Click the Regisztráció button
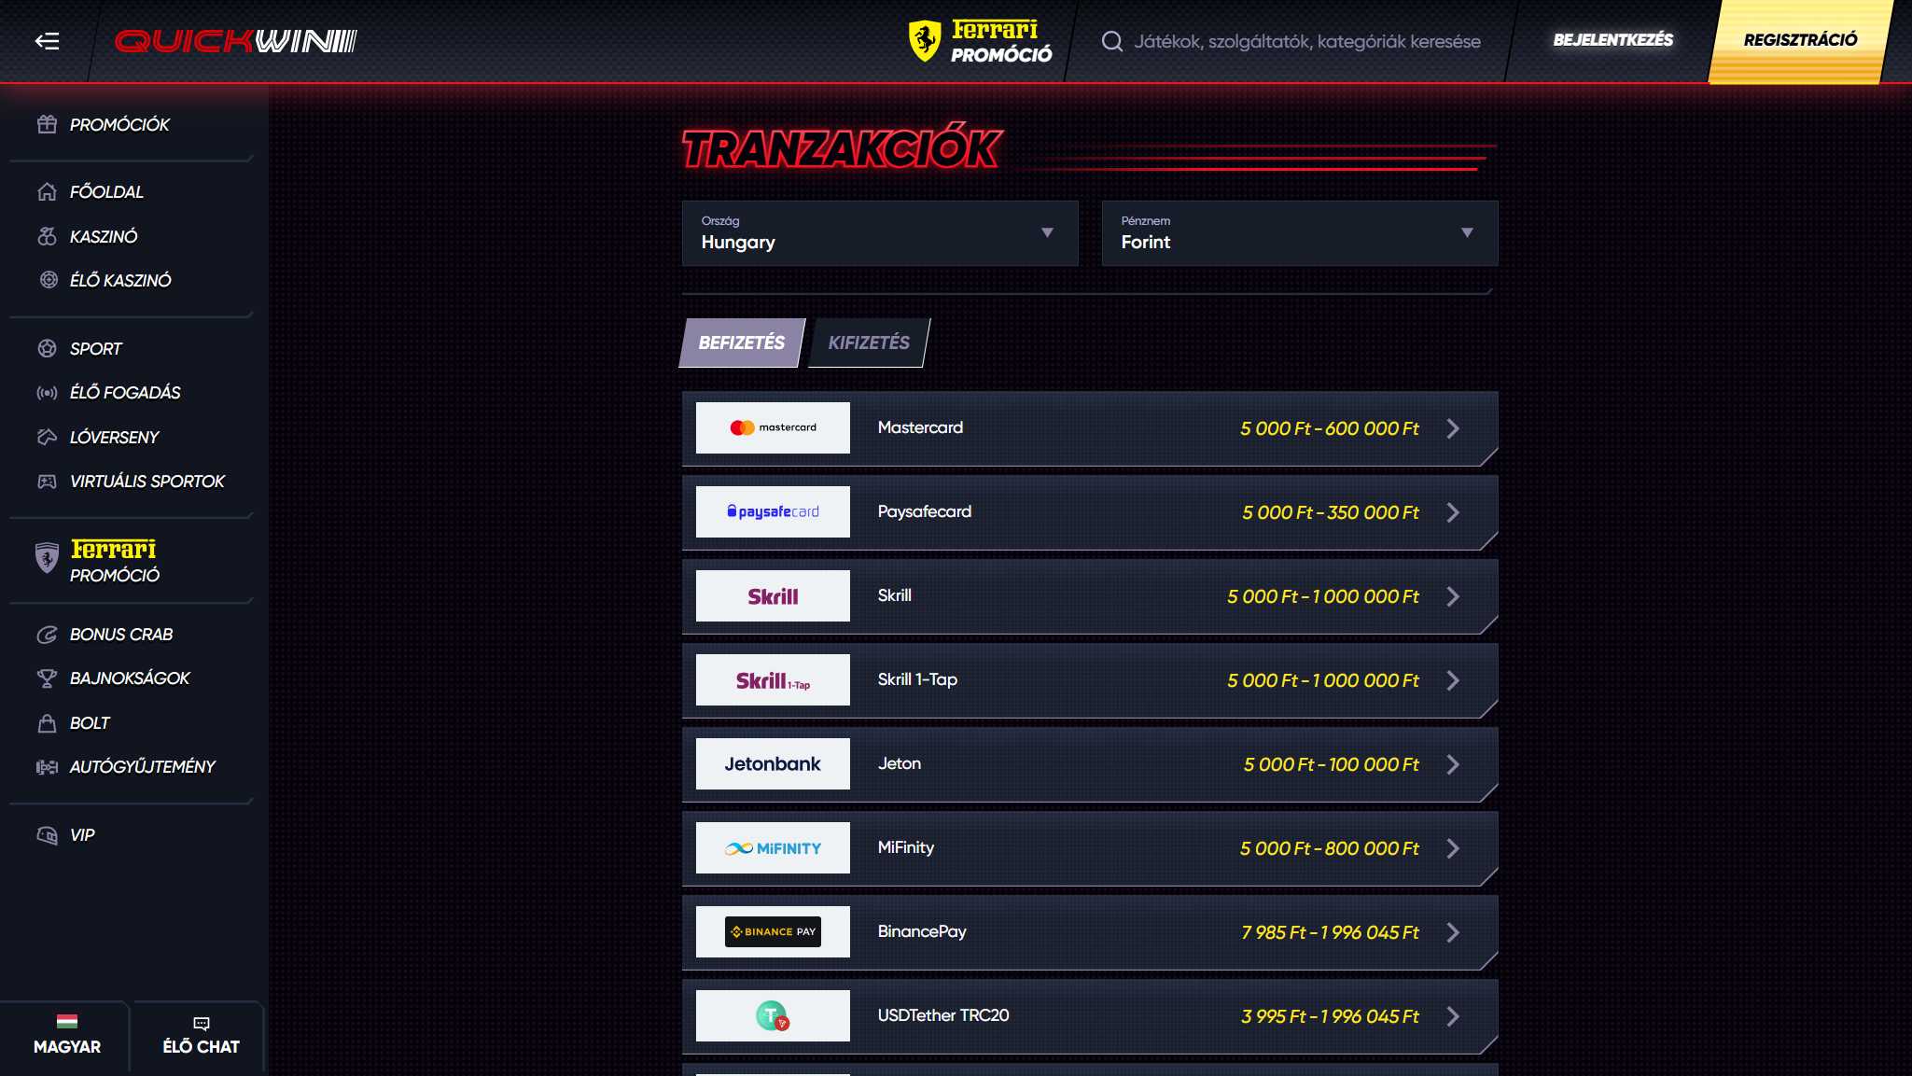The image size is (1912, 1076). [x=1799, y=40]
